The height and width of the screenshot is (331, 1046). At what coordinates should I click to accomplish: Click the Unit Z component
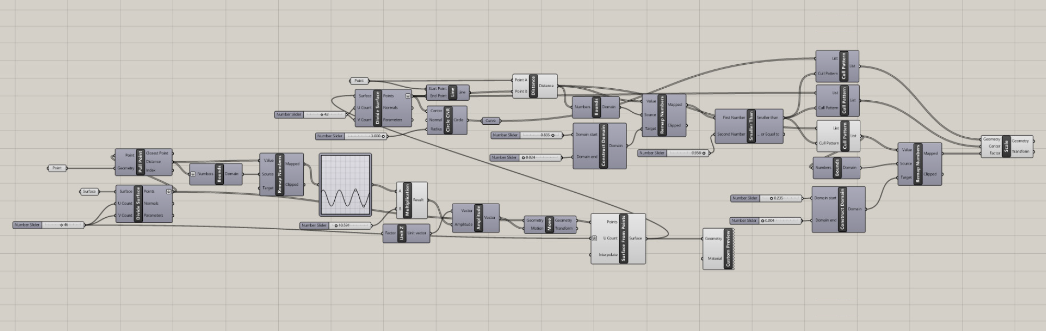[x=402, y=233]
